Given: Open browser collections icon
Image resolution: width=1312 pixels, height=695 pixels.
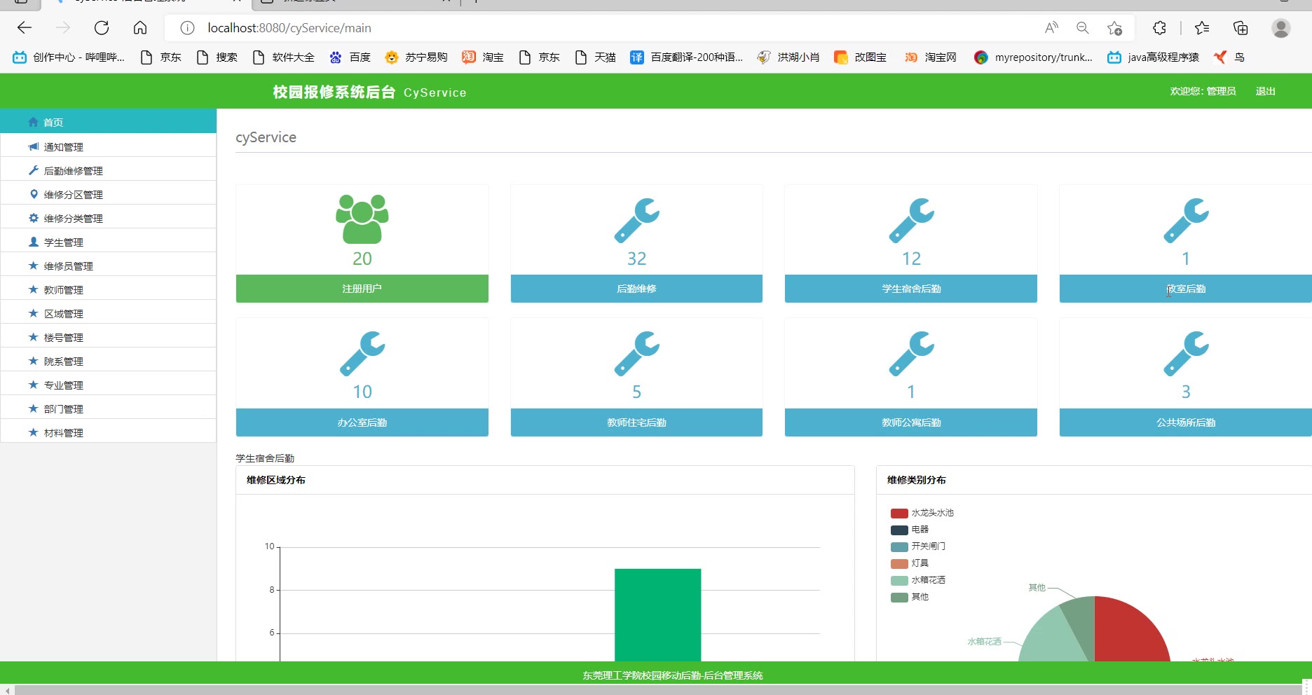Looking at the screenshot, I should [1241, 28].
